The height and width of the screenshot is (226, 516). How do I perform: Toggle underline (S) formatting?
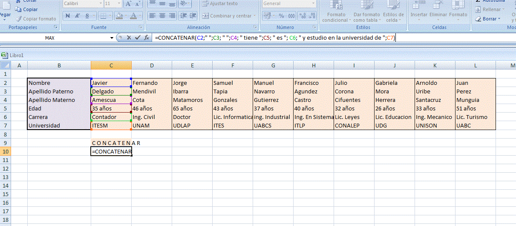coord(87,16)
